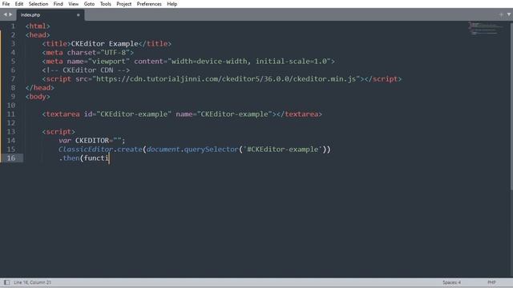Screen dimensions: 513x288
Task: Click the charset "UTF-8" value
Action: 115,53
